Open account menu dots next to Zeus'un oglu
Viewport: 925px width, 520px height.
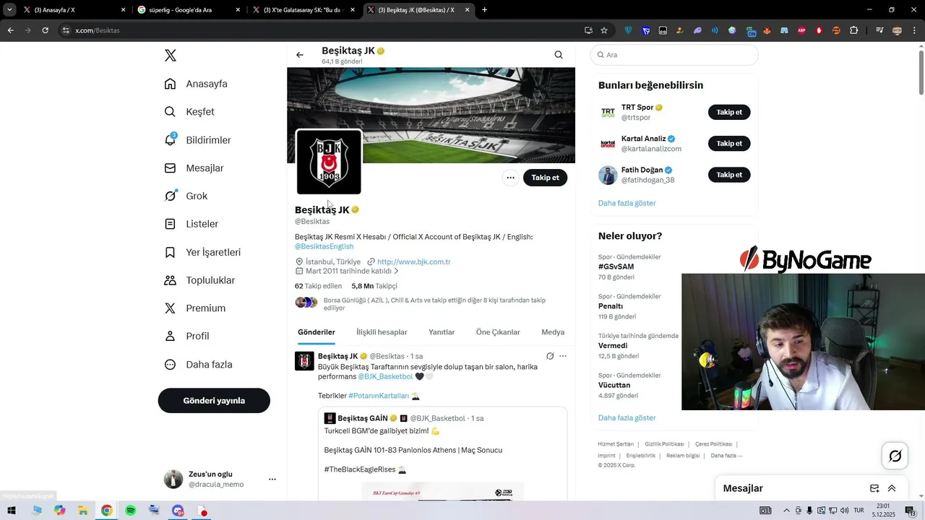click(272, 479)
